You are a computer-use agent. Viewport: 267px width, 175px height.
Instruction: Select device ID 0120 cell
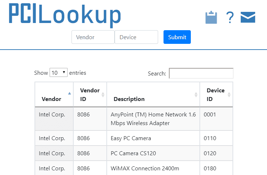(x=216, y=153)
